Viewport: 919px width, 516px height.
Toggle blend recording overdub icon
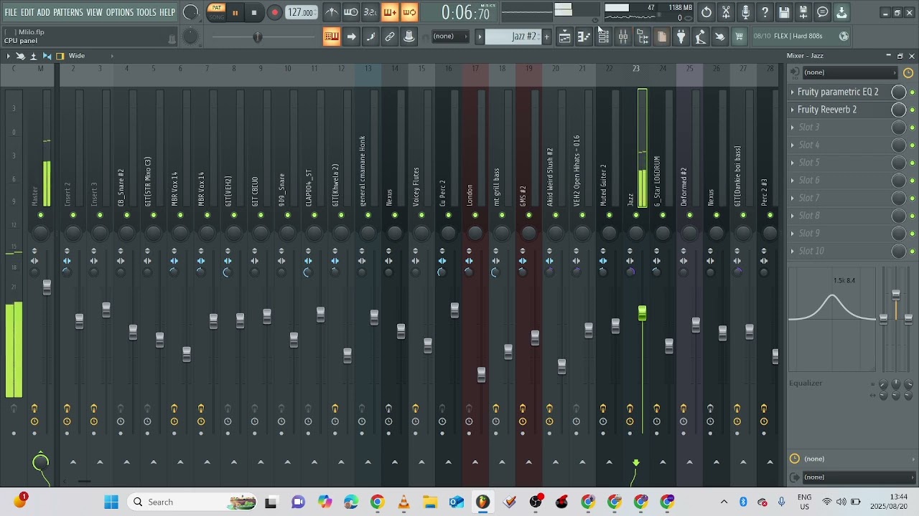390,12
